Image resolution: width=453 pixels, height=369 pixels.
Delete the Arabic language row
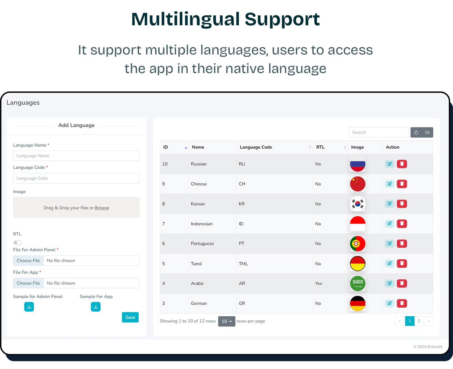(x=401, y=283)
